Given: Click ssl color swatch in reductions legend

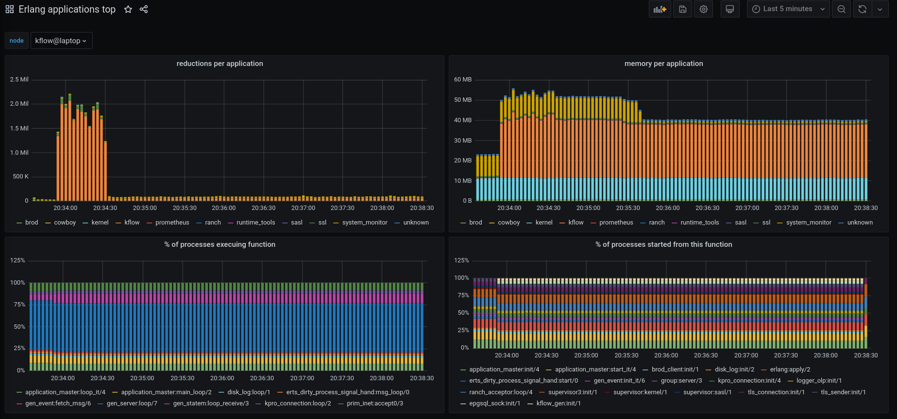Looking at the screenshot, I should [x=312, y=223].
